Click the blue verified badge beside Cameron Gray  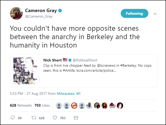(x=60, y=11)
